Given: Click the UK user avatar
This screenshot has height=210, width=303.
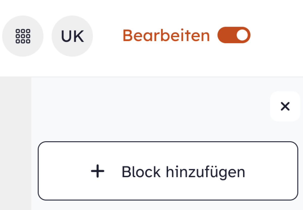Looking at the screenshot, I should click(x=72, y=36).
